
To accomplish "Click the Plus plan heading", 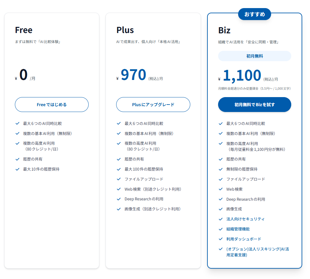I will tap(125, 30).
